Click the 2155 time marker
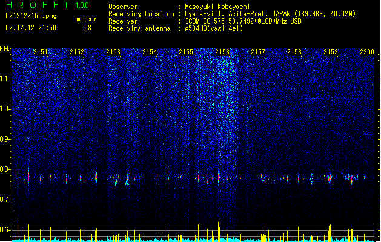This screenshot has width=381, height=242. point(186,51)
